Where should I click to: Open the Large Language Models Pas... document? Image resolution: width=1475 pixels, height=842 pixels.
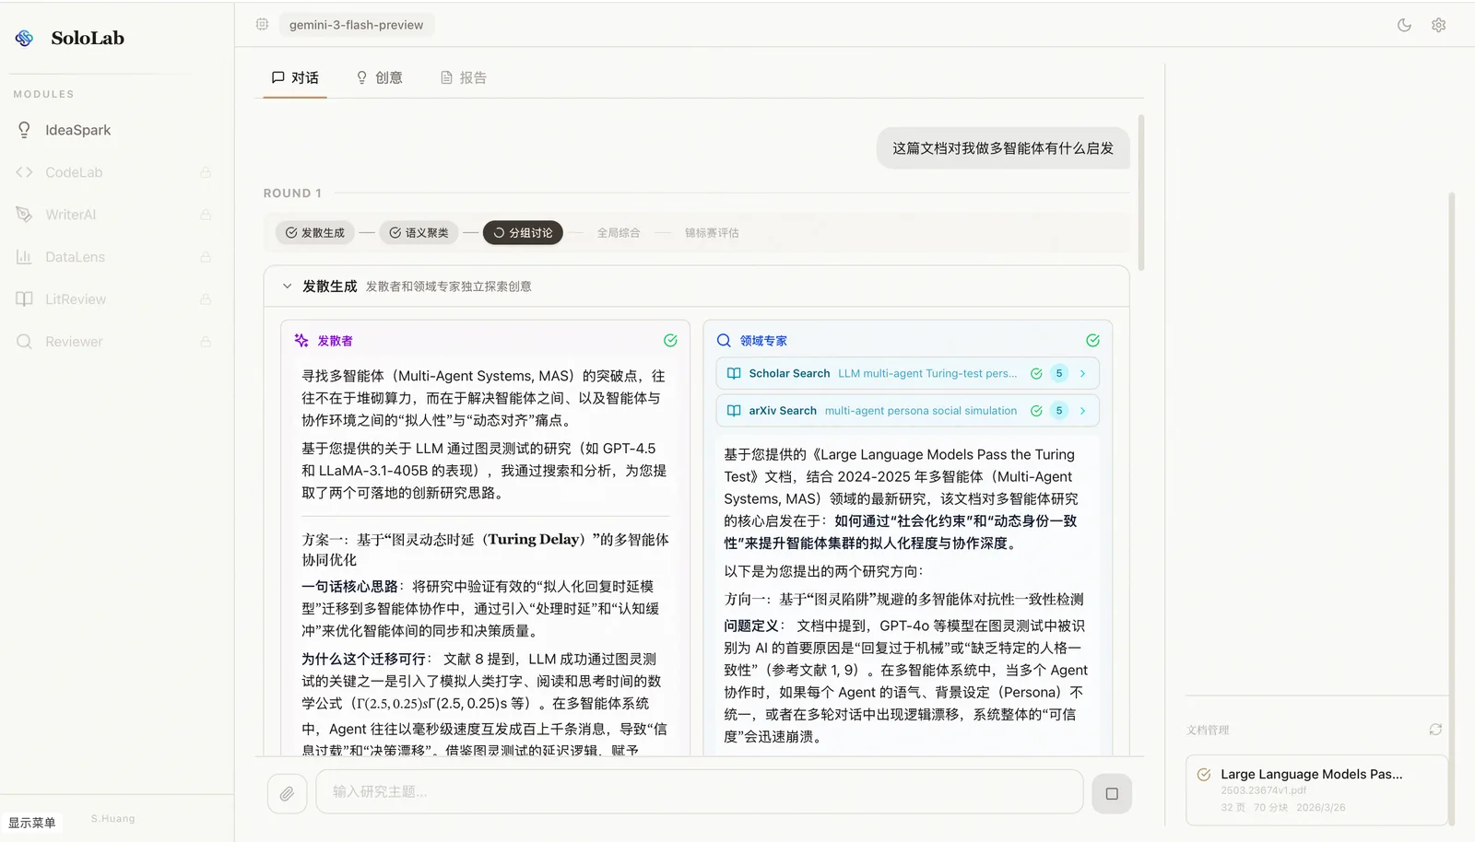[x=1316, y=790]
